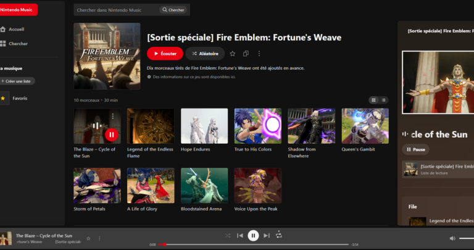The height and width of the screenshot is (250, 474).
Task: Favorite the playlist with the star icon
Action: click(x=233, y=54)
